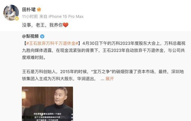Open hashtag #王石放弃万科千万退休金#

(x=52, y=43)
